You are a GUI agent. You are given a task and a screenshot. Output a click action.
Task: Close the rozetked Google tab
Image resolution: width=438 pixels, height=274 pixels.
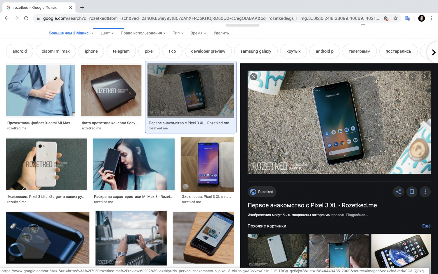coord(70,8)
